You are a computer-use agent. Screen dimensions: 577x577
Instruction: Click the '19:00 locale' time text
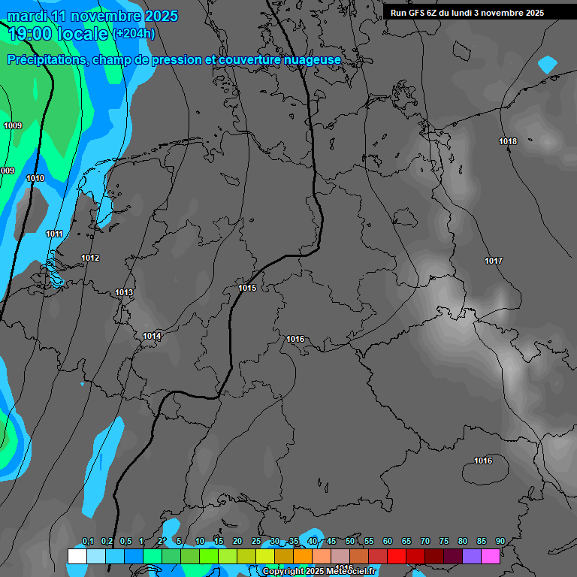coord(58,34)
